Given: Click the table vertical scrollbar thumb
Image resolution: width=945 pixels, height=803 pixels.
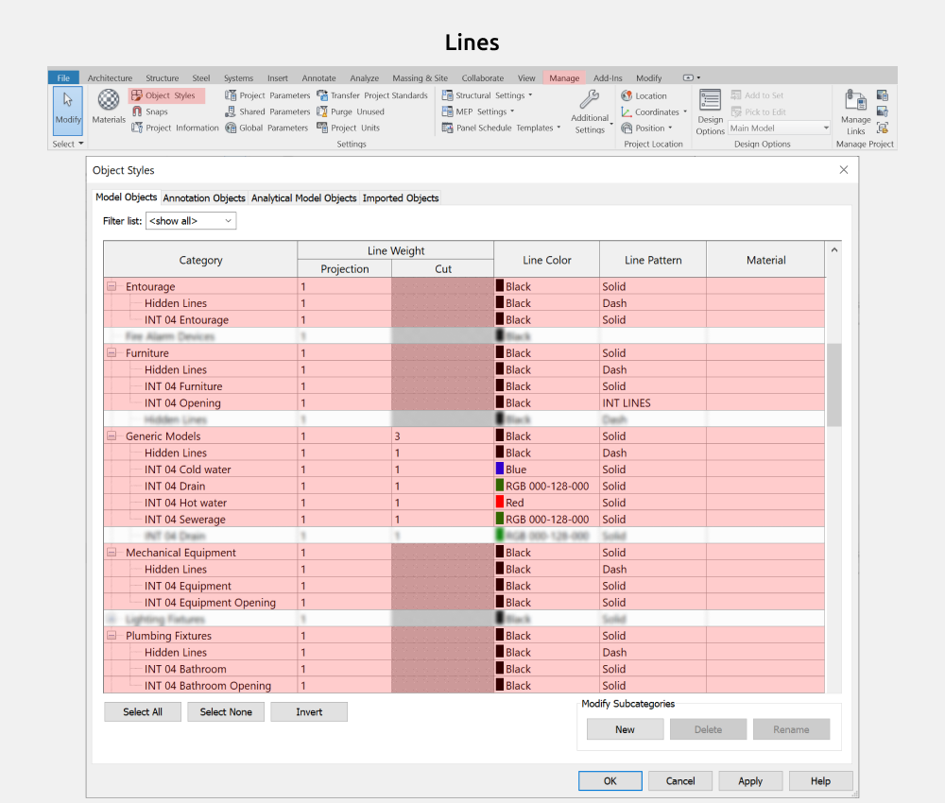Looking at the screenshot, I should tap(834, 384).
